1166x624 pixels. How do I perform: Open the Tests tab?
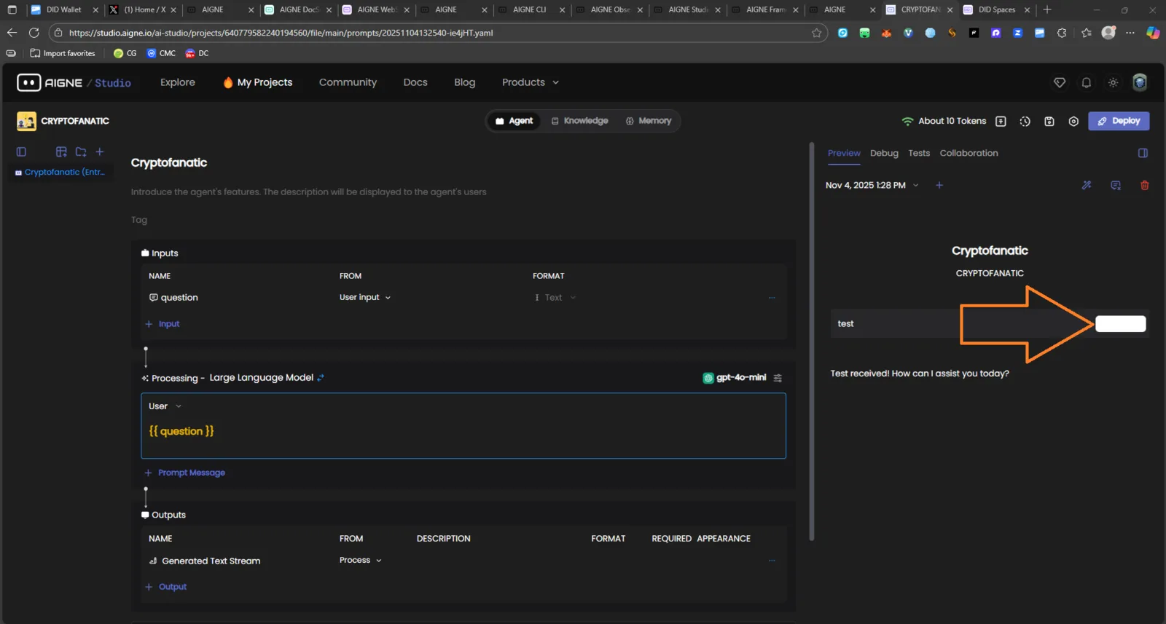pyautogui.click(x=919, y=154)
